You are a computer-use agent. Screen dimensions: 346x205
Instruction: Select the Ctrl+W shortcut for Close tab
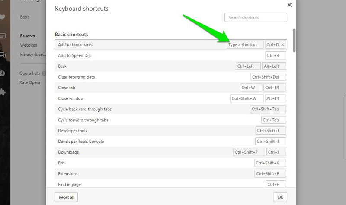point(251,88)
